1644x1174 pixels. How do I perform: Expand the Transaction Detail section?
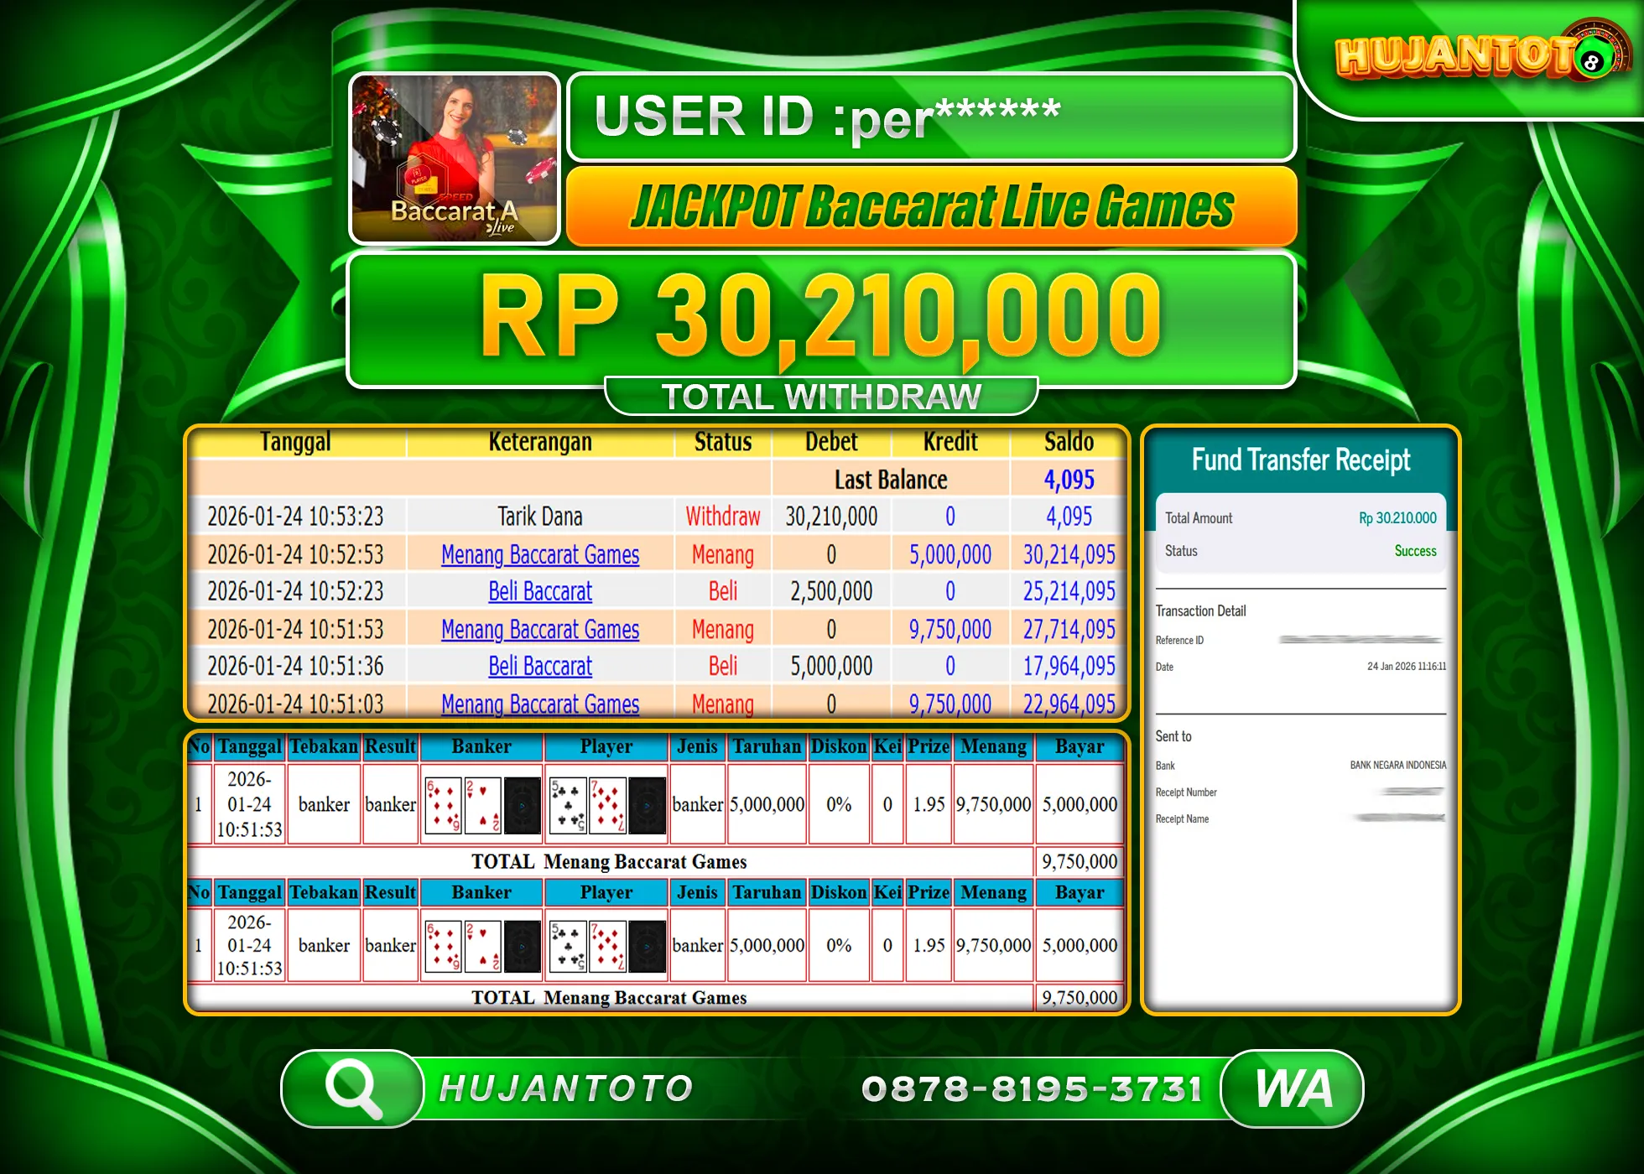[1199, 610]
